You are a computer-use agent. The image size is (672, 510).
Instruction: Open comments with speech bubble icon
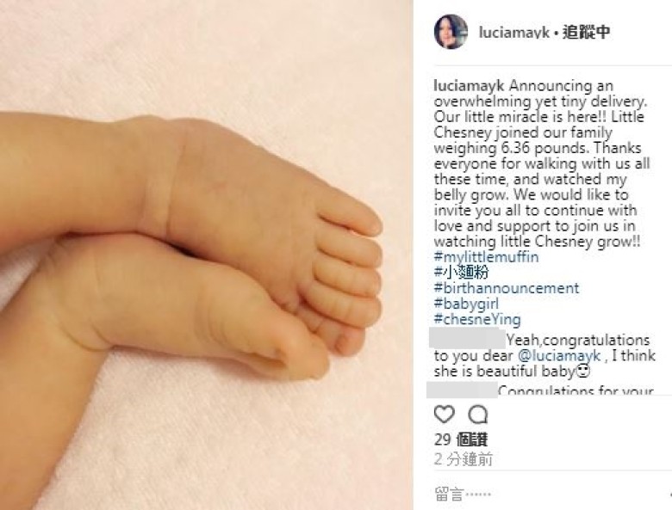click(477, 415)
